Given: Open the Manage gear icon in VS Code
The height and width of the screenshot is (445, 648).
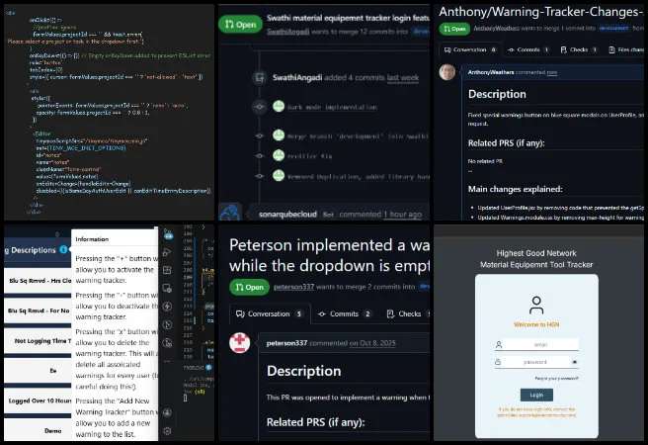Looking at the screenshot, I should 167,430.
